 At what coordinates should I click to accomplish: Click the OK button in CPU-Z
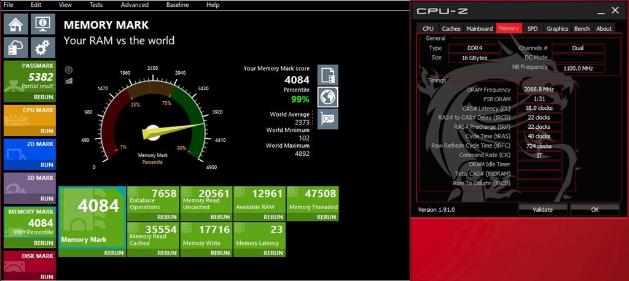[x=595, y=209]
